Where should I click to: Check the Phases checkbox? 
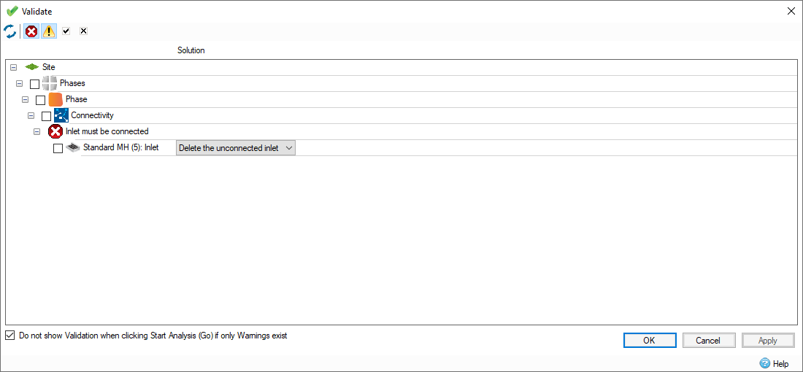point(34,84)
